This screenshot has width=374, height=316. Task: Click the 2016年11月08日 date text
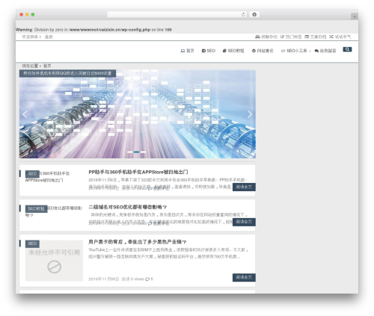click(104, 279)
